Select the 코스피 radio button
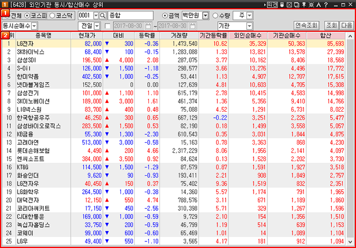The height and width of the screenshot is (248, 356). pyautogui.click(x=27, y=16)
